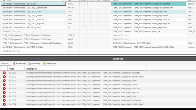Viewport: 196px width, 110px height.
Task: Click error icon for bHMIOvrFlag message
Action: click(4, 104)
